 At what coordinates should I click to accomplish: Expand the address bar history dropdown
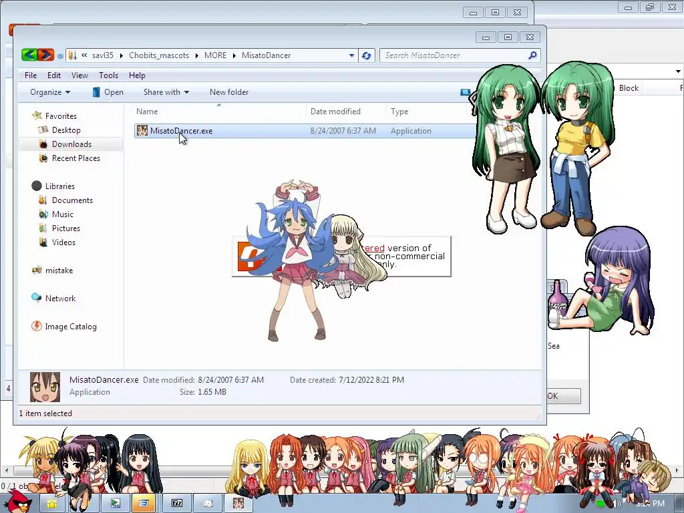[x=351, y=55]
